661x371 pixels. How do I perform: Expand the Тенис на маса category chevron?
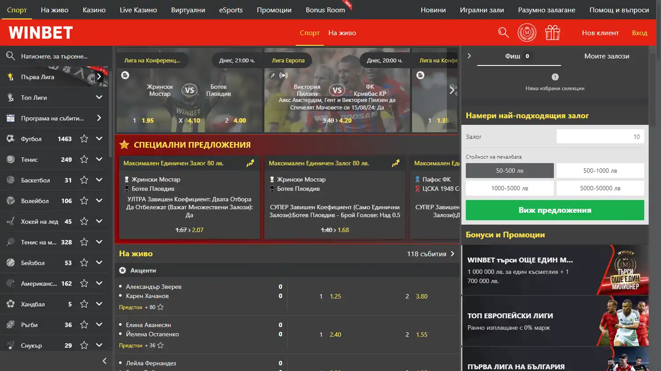99,242
